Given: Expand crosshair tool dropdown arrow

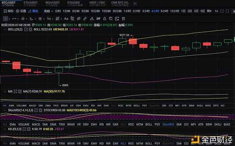Looking at the screenshot, I should pyautogui.click(x=9, y=19).
